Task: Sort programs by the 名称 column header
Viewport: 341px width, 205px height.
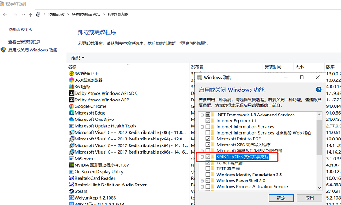Action: 73,67
